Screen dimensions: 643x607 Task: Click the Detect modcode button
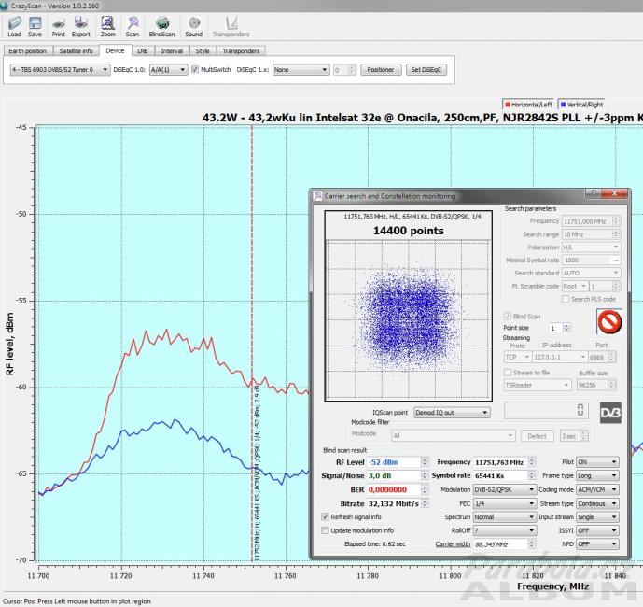(x=538, y=436)
